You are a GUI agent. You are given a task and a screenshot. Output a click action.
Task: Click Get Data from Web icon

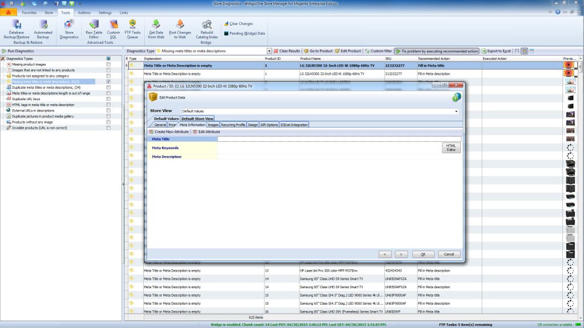tap(156, 28)
